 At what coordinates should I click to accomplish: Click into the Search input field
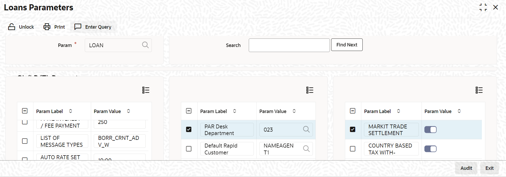pos(289,45)
